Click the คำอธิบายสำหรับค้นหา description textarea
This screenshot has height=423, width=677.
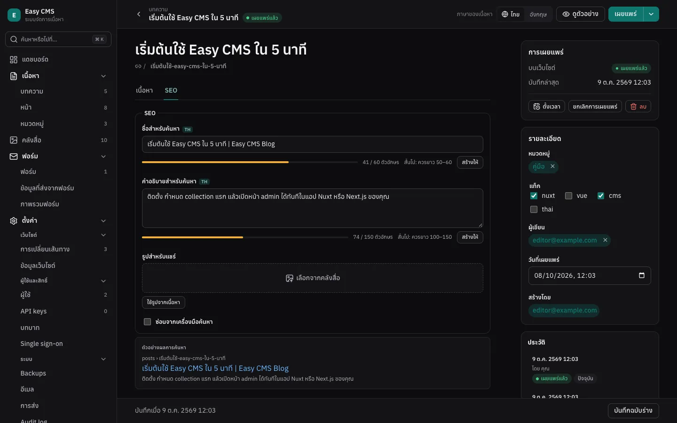pos(313,208)
